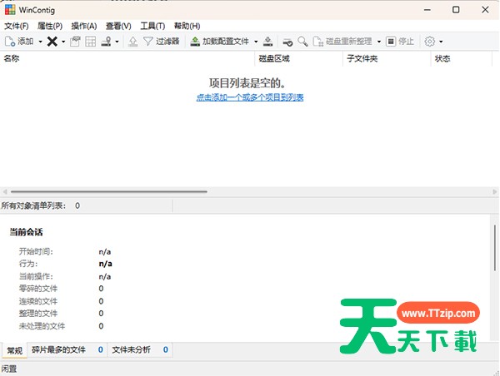The width and height of the screenshot is (500, 376).
Task: Open the 磁盘重新整理 dropdown arrow
Action: 379,42
